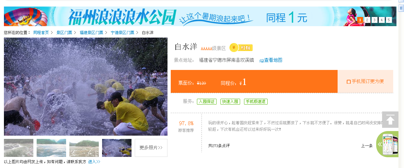Switch banner to slide 5

(x=389, y=20)
